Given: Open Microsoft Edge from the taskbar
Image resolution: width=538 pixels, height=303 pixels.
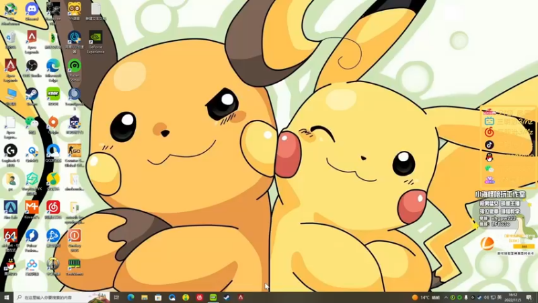Looking at the screenshot, I should tap(130, 298).
